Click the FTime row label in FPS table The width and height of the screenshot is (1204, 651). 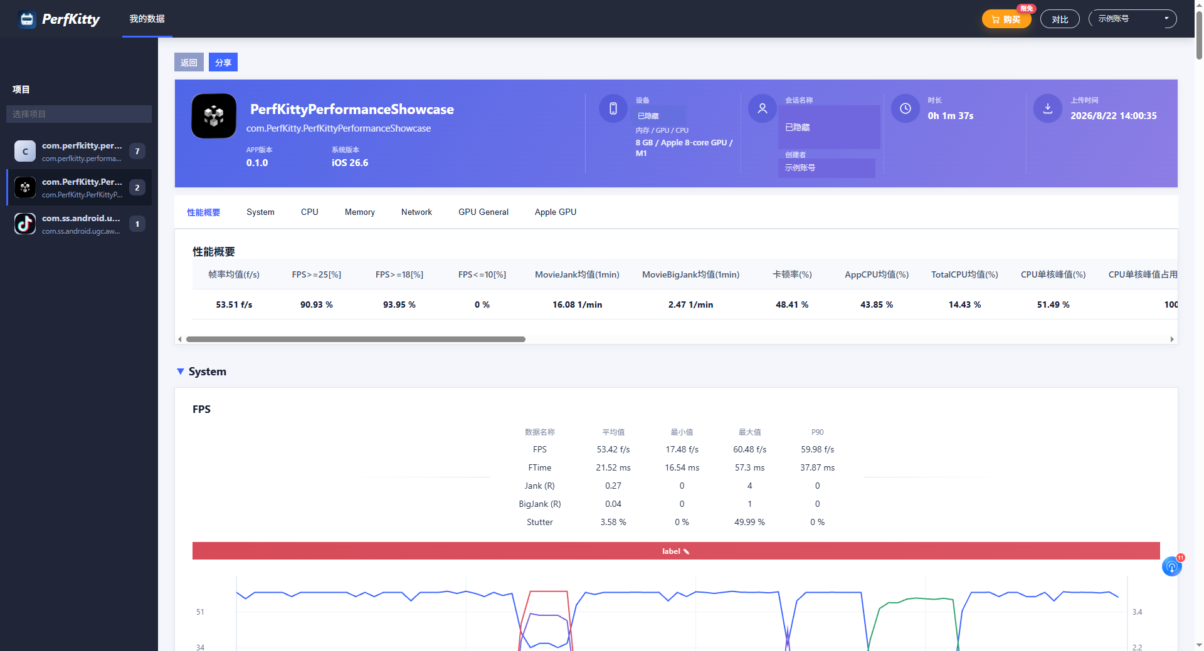click(540, 467)
